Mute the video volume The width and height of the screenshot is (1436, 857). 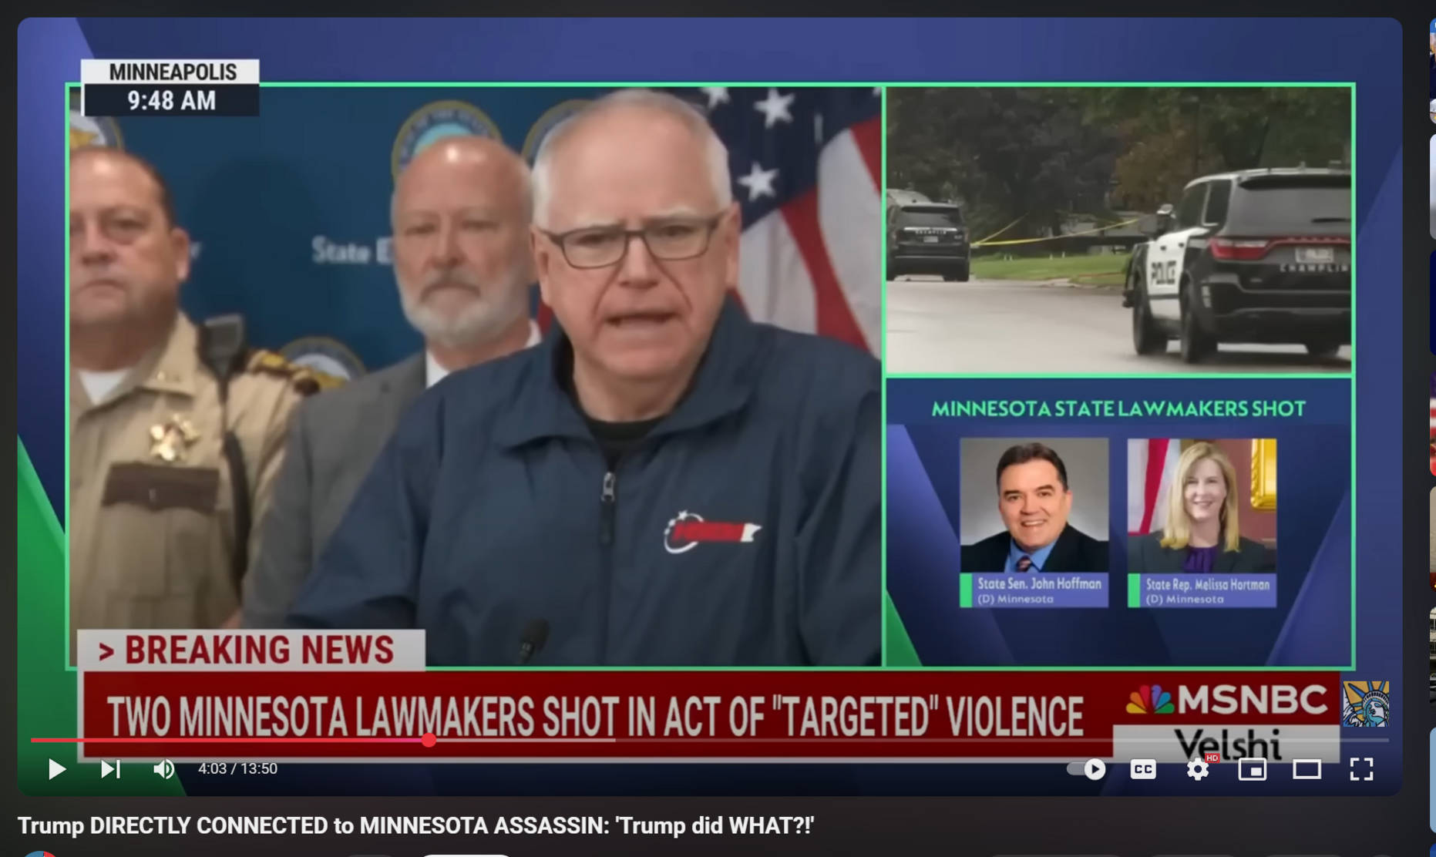(163, 768)
